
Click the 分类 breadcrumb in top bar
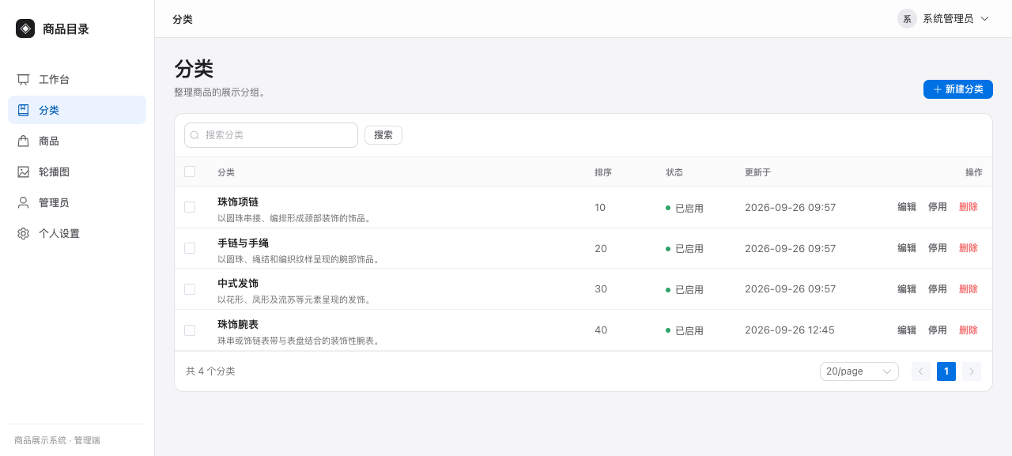(x=183, y=19)
